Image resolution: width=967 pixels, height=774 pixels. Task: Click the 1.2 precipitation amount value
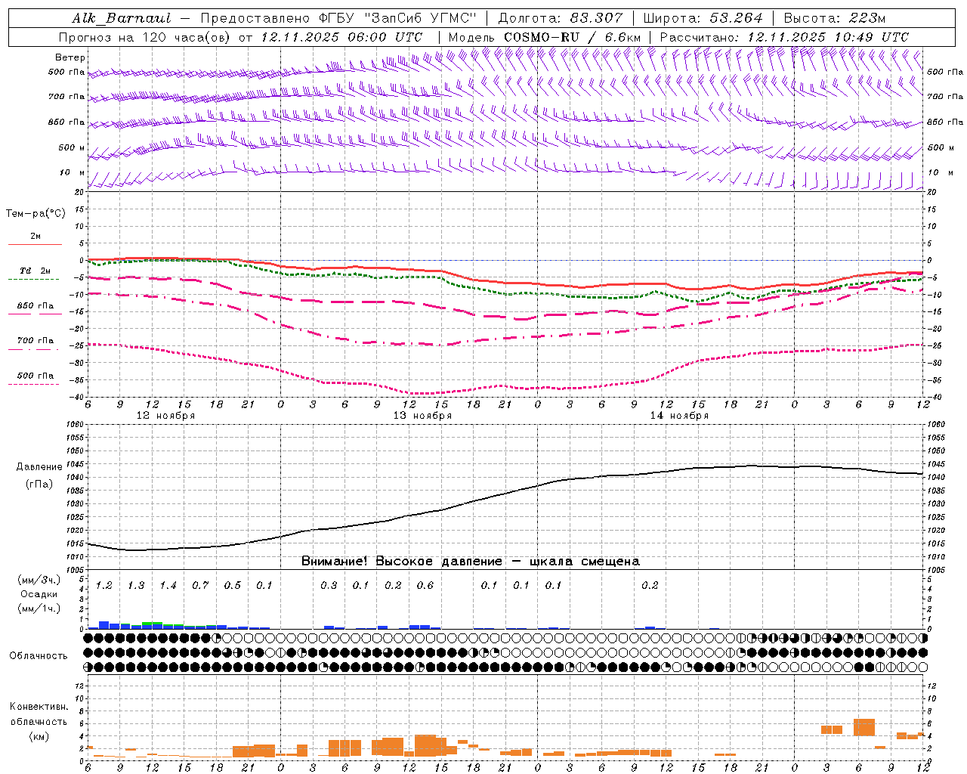click(103, 586)
